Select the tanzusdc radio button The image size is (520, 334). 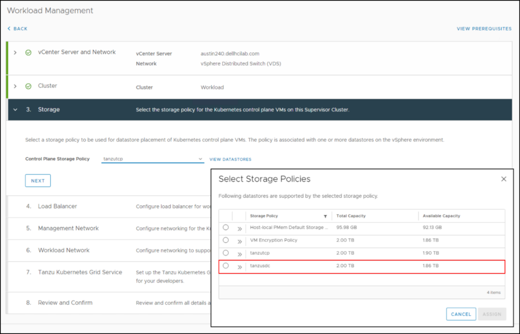pos(226,266)
